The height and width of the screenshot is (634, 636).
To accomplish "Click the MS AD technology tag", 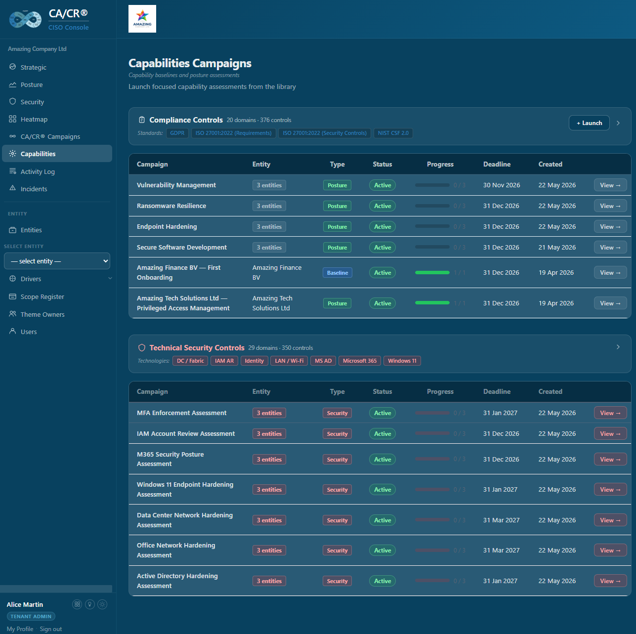I will [x=323, y=361].
